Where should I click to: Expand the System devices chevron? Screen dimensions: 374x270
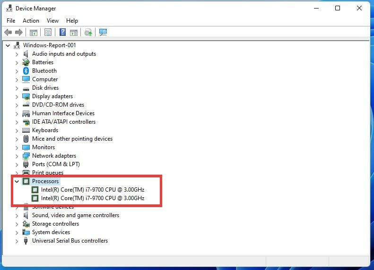17,233
